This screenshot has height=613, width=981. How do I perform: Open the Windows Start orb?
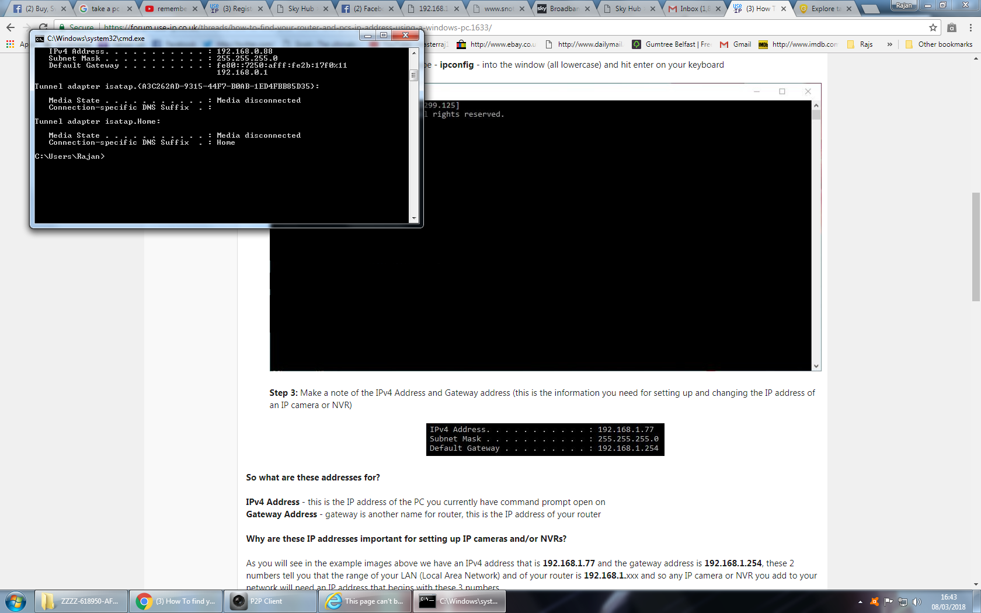click(x=15, y=601)
